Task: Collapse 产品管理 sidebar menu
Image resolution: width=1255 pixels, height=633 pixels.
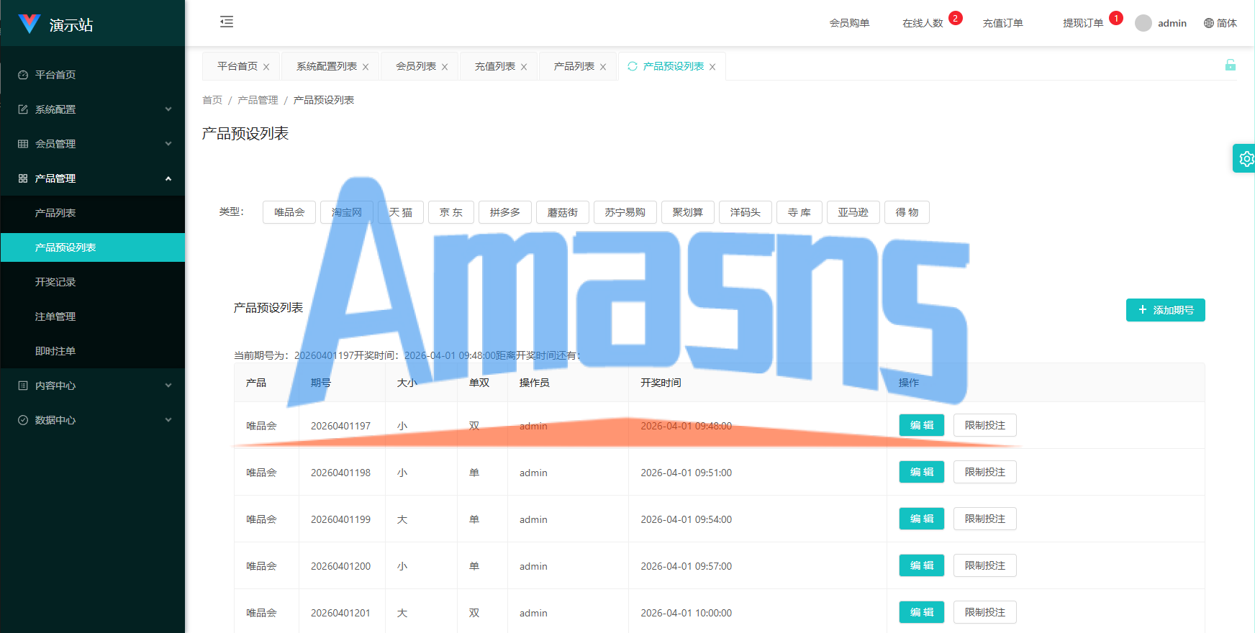Action: click(93, 178)
